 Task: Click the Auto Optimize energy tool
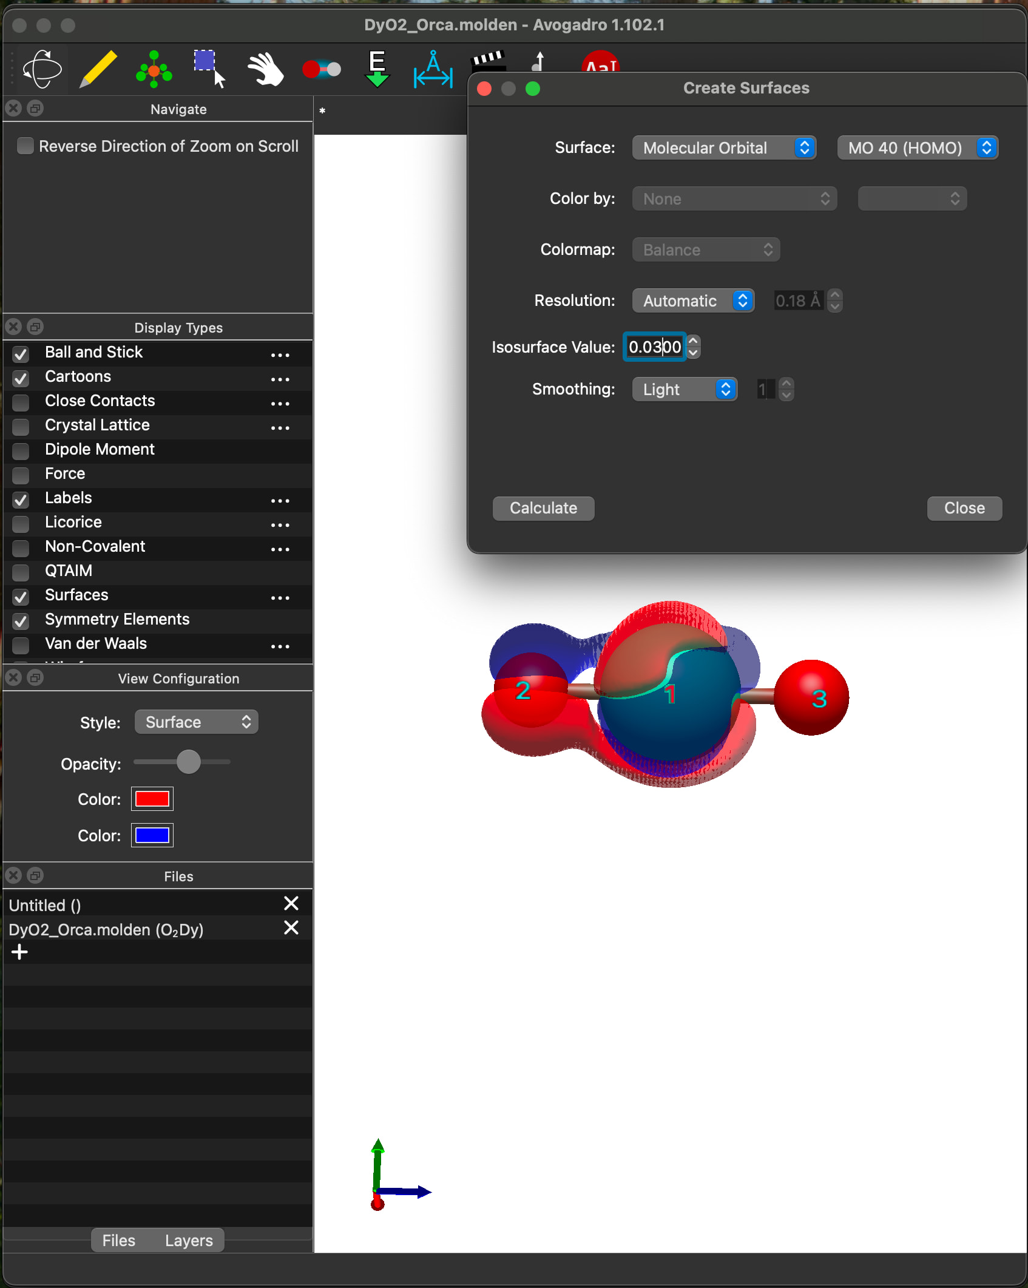(377, 69)
